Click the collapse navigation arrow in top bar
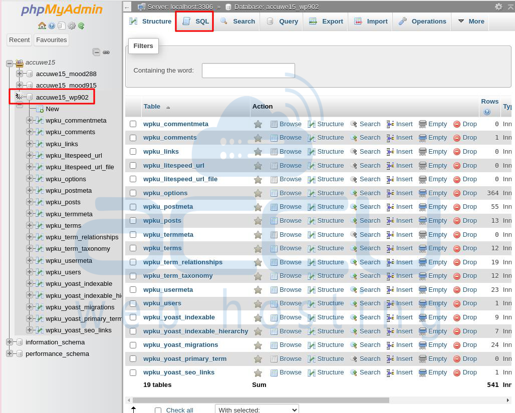This screenshot has width=515, height=413. coord(127,7)
